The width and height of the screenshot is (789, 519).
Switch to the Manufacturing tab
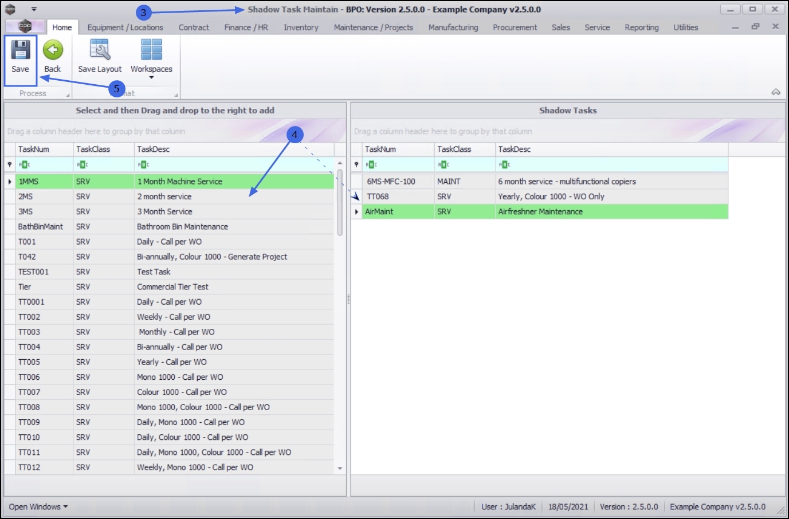pyautogui.click(x=453, y=27)
